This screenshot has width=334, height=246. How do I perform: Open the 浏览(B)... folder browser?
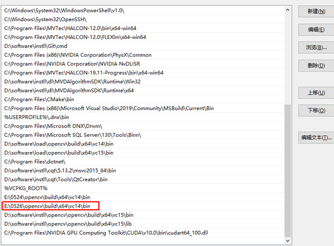coord(316,47)
